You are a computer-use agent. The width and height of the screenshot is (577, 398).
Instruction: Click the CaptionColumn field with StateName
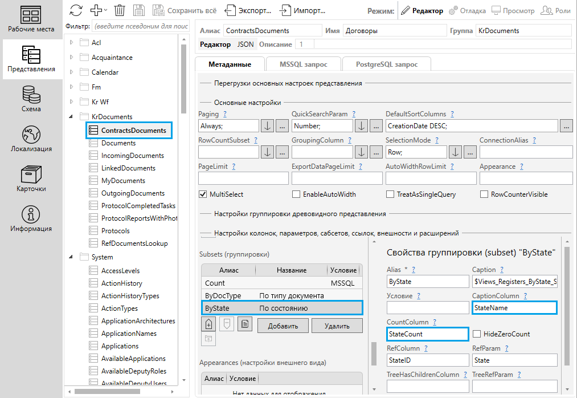[x=514, y=308]
